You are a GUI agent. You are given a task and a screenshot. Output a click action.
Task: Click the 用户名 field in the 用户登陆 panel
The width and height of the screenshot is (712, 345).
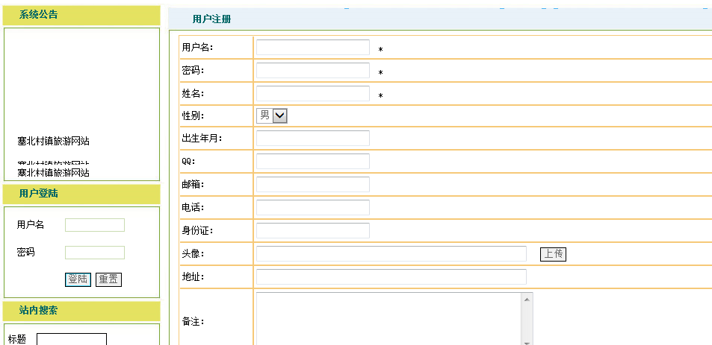click(95, 225)
